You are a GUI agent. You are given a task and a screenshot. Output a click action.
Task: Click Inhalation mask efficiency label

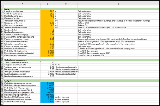(15, 49)
